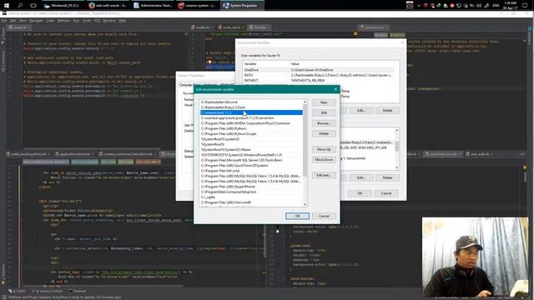Image resolution: width=534 pixels, height=300 pixels.
Task: Open the Code menu in RubyMine
Action: 50,21
